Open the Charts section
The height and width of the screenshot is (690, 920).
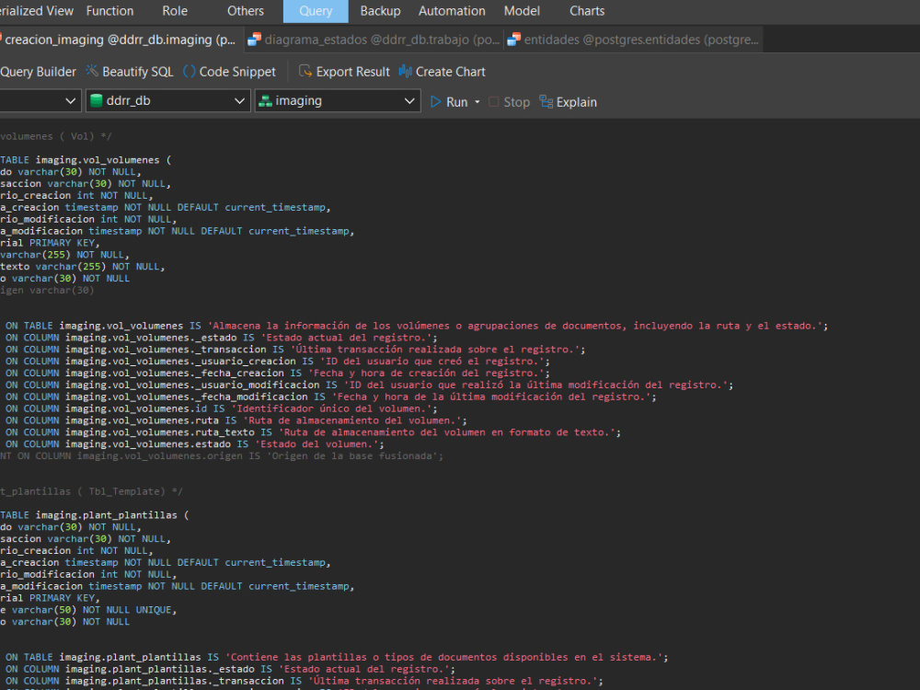tap(587, 11)
